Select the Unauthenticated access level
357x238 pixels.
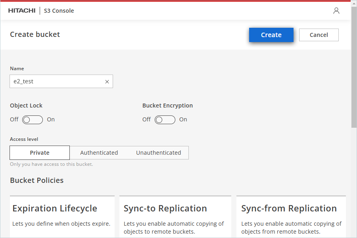click(x=159, y=153)
